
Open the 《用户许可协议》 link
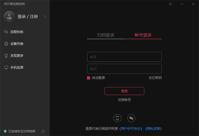(x=131, y=129)
